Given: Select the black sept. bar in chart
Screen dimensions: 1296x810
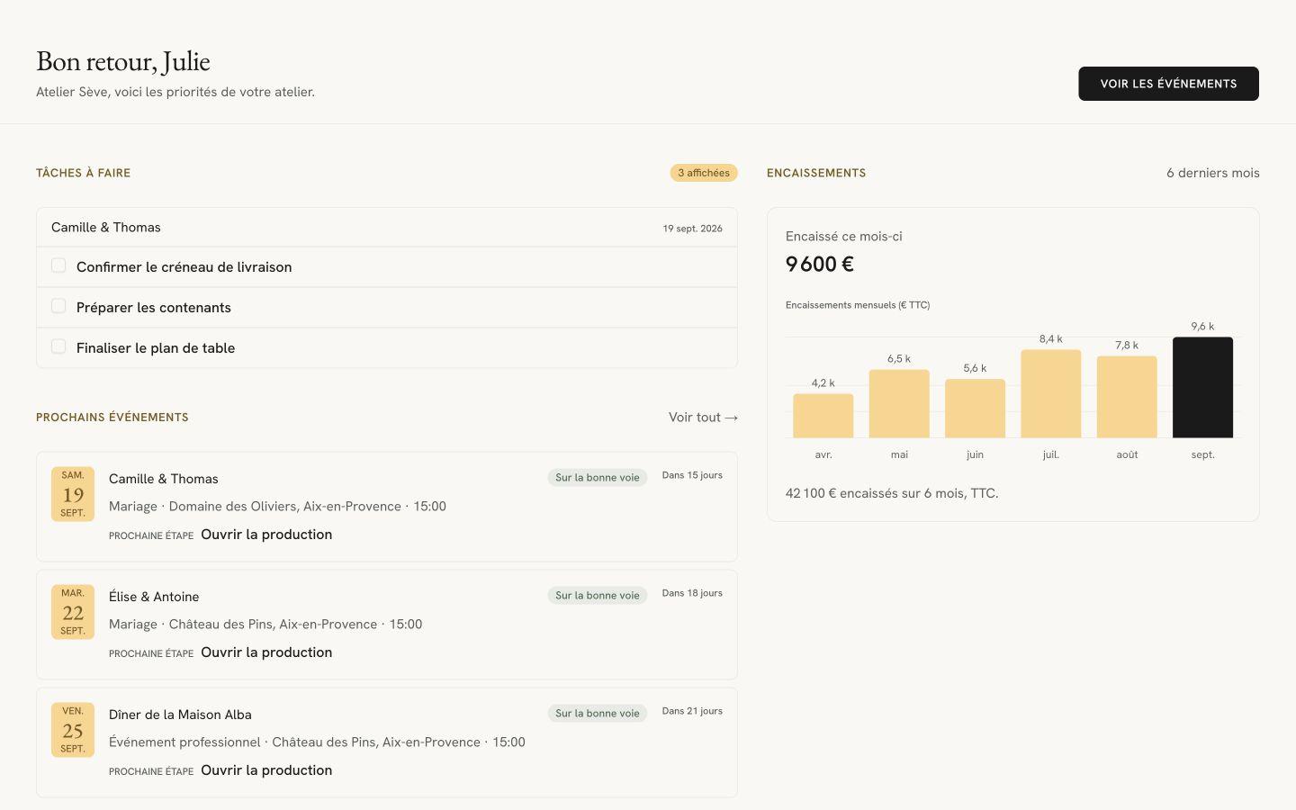Looking at the screenshot, I should [x=1202, y=388].
